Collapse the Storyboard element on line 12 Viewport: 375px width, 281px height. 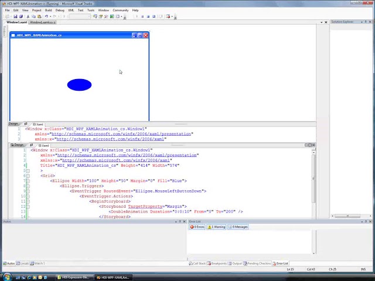[x=28, y=207]
